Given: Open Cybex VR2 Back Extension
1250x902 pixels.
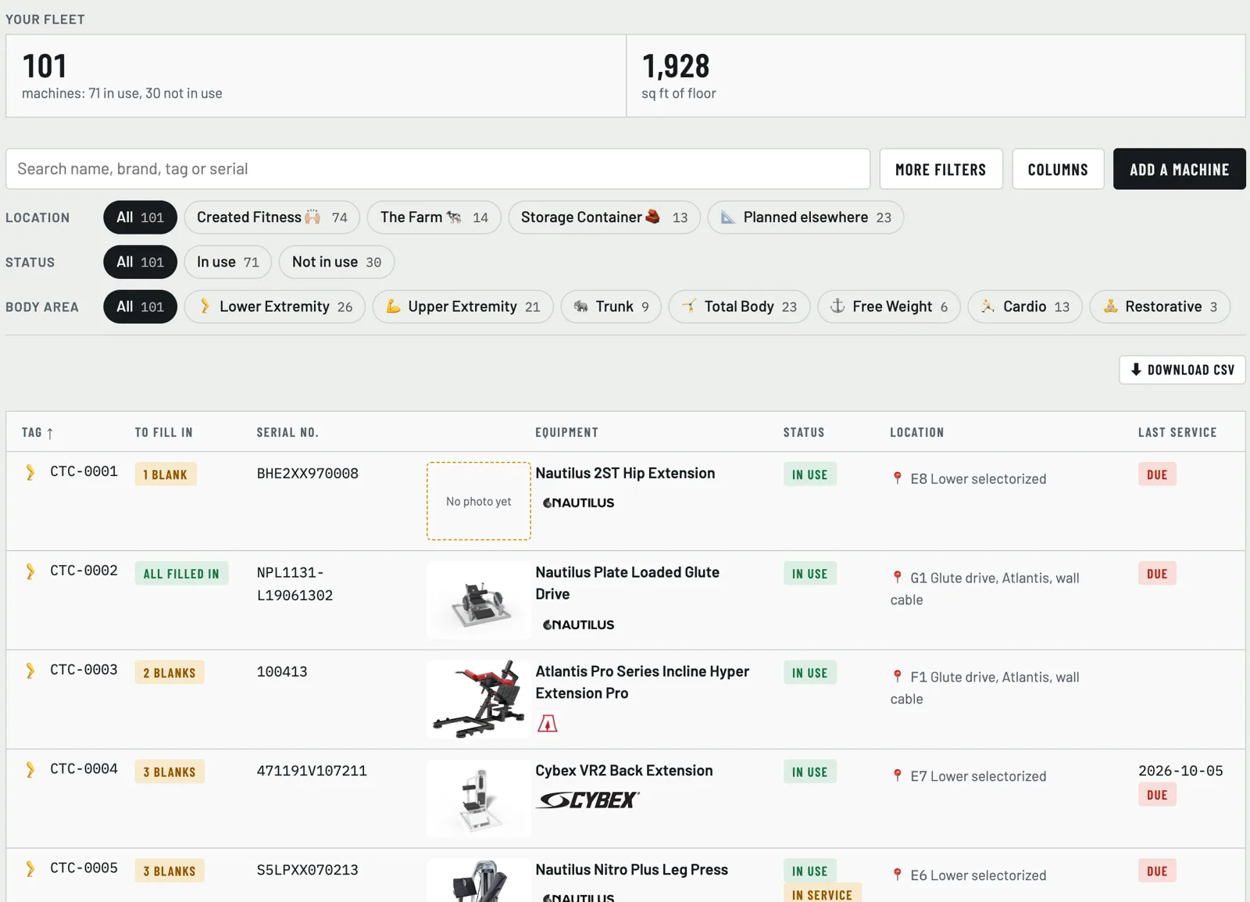Looking at the screenshot, I should (x=624, y=771).
